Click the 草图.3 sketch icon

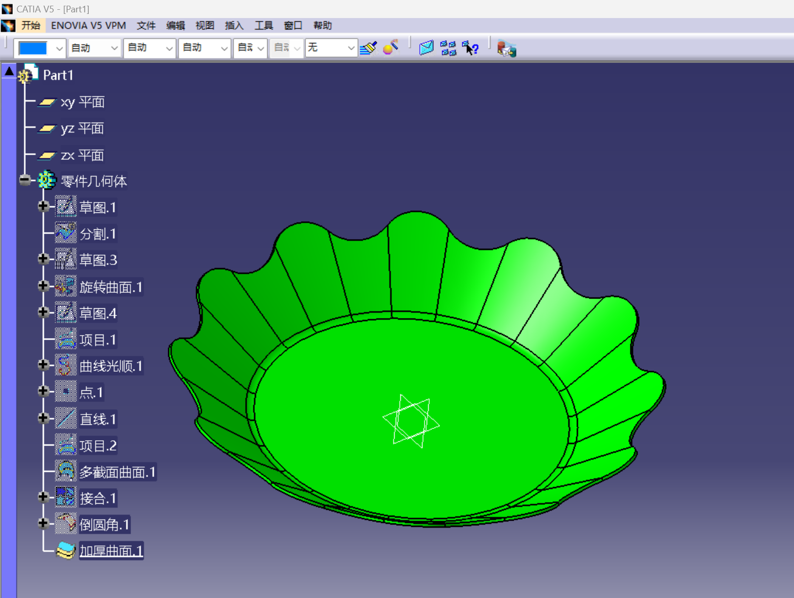tap(66, 259)
